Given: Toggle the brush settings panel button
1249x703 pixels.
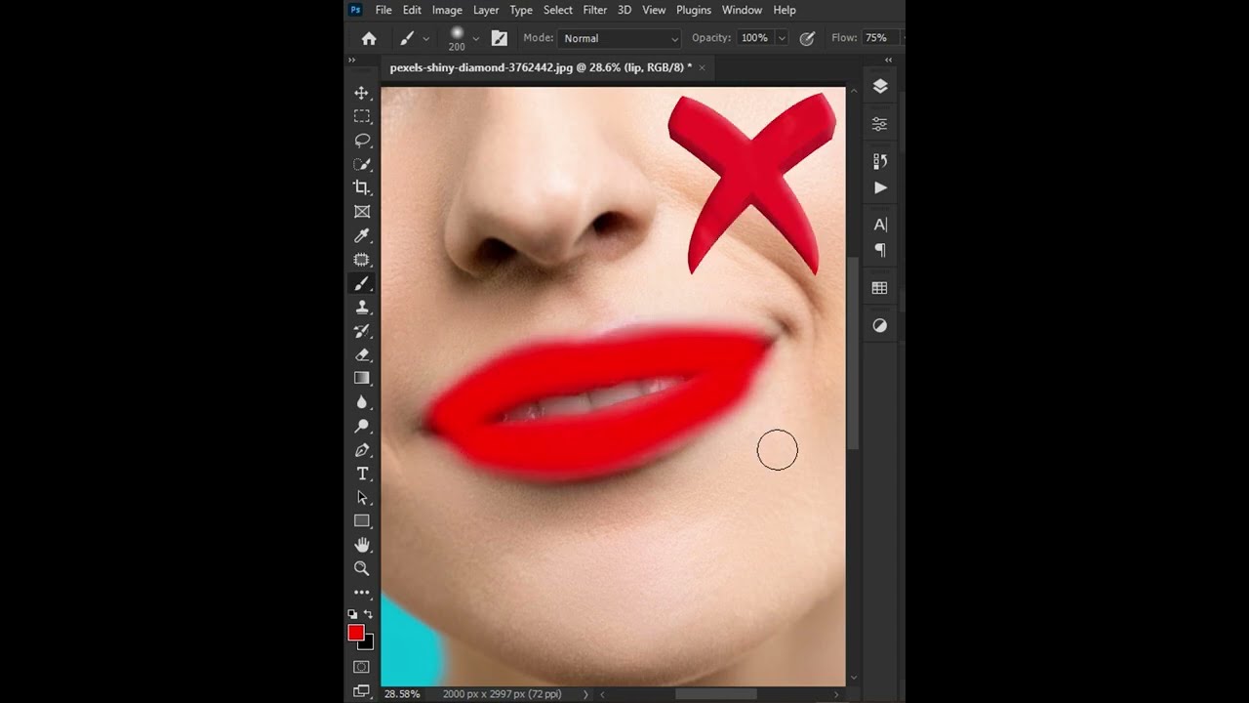Looking at the screenshot, I should pos(500,38).
